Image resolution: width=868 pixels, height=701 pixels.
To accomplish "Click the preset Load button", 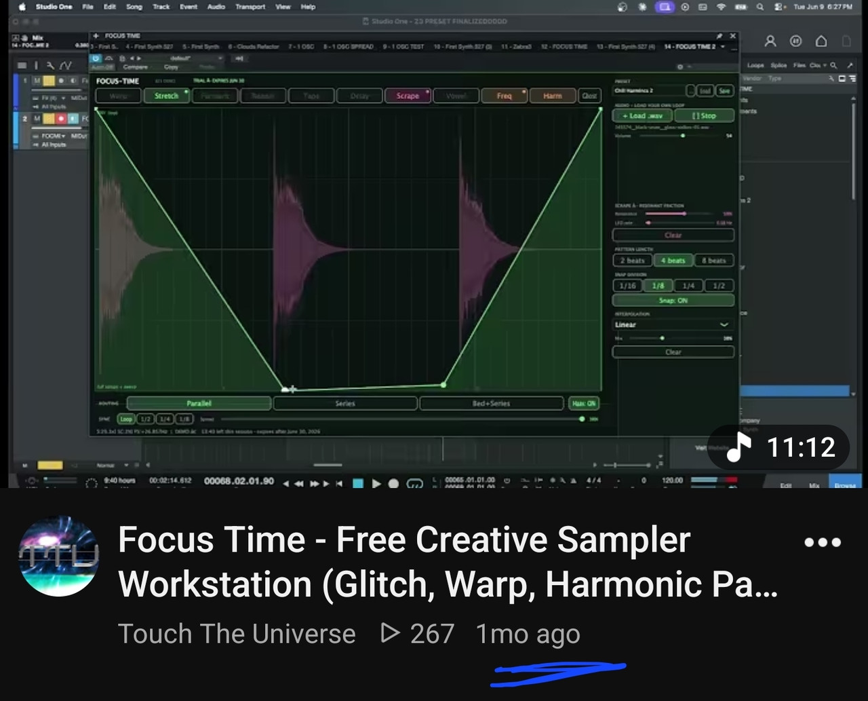I will (x=705, y=91).
